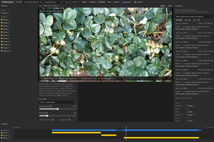Toggle the Boxes overlay button

(163, 6)
